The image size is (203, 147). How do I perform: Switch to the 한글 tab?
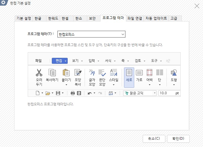click(39, 18)
